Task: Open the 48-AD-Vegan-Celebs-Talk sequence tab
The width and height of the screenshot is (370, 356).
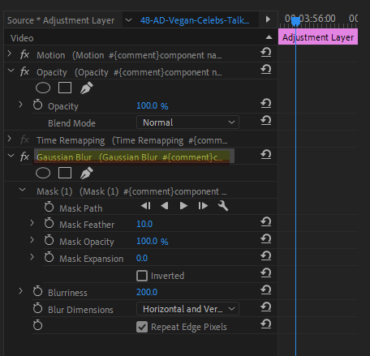Action: point(195,20)
